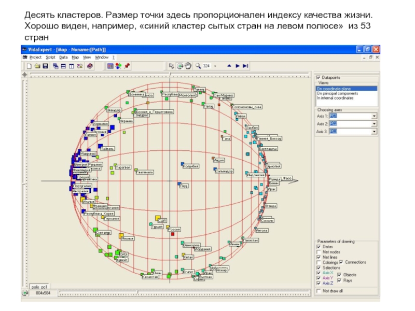Click the New document toolbar icon

(x=30, y=66)
